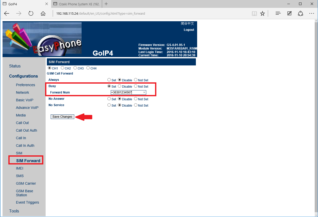Viewport: 318px width, 217px height.
Task: Open the SIM Forward page
Action: [28, 161]
